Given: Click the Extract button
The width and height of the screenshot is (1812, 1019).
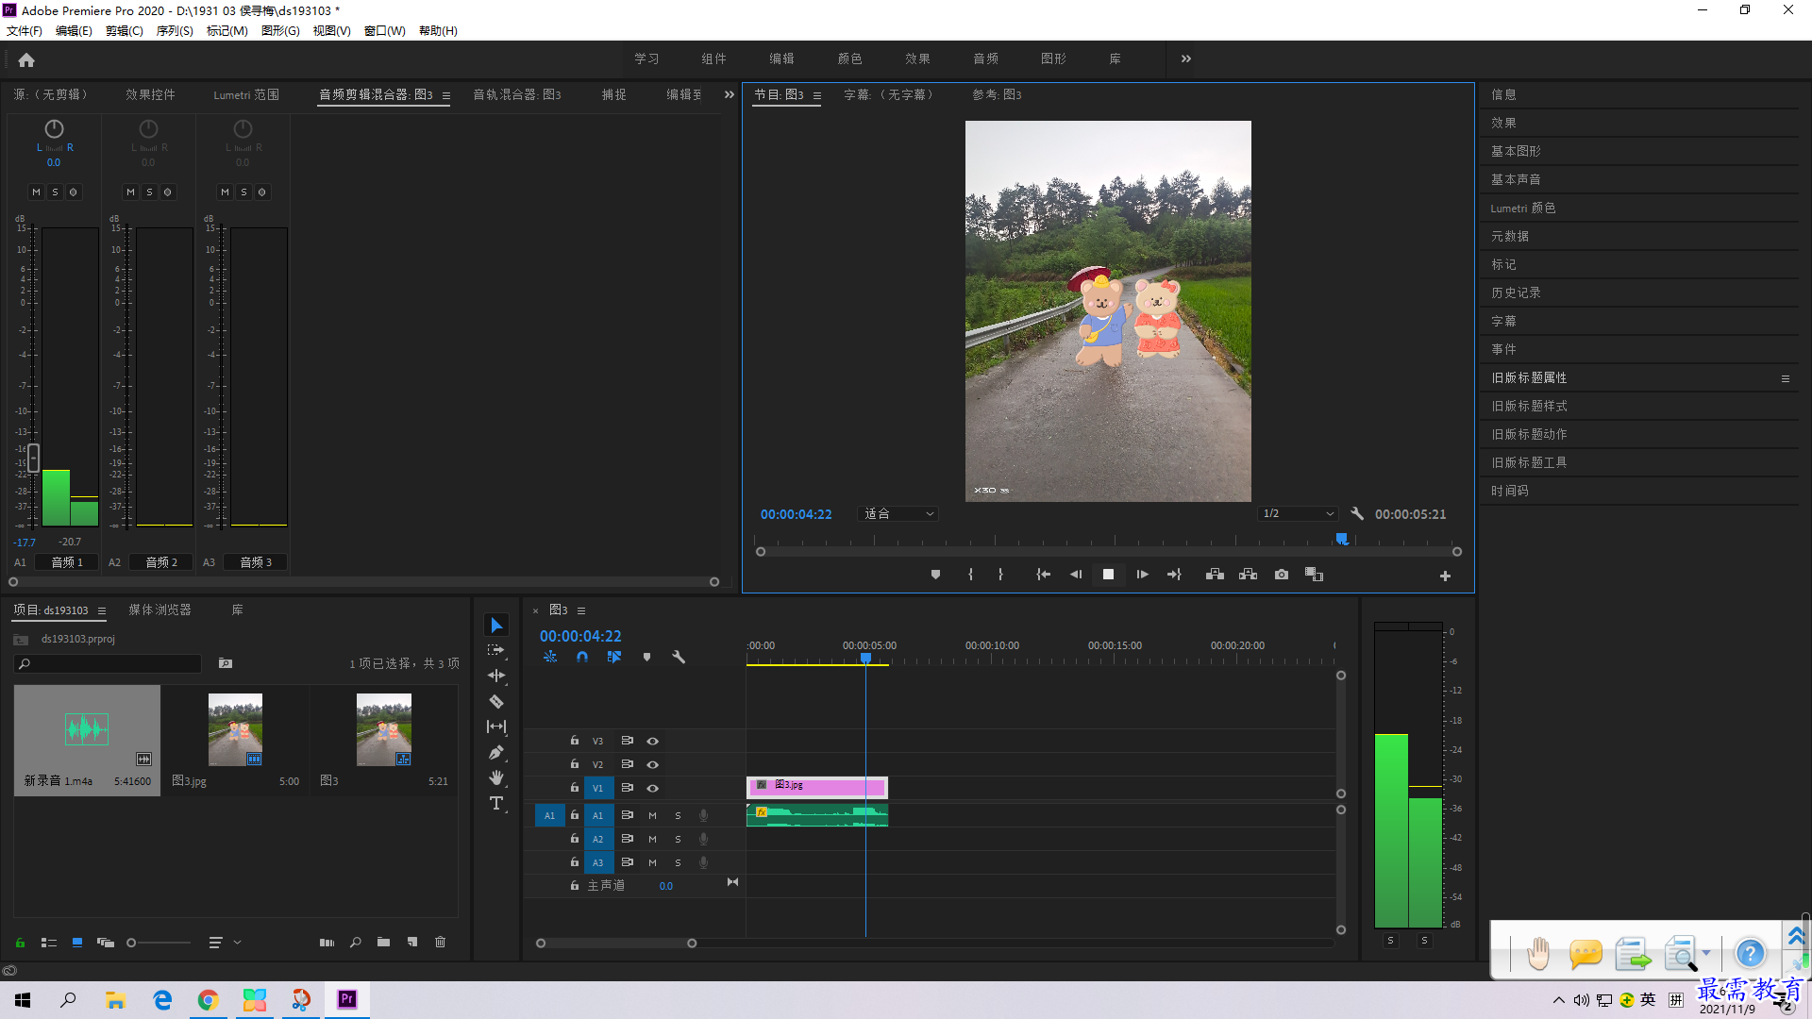Looking at the screenshot, I should click(1248, 575).
